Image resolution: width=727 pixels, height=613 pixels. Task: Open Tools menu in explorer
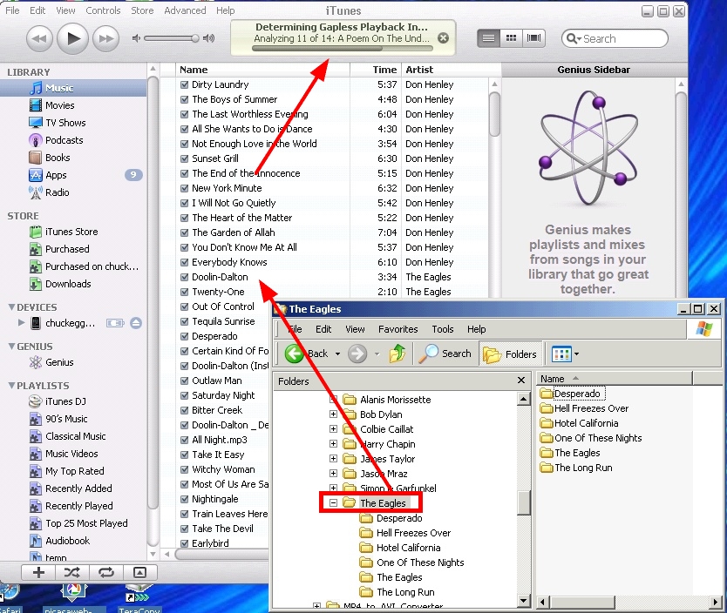click(x=443, y=329)
